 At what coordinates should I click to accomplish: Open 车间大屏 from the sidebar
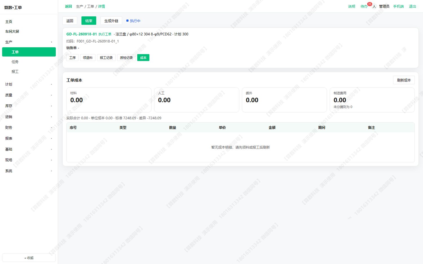(x=29, y=32)
